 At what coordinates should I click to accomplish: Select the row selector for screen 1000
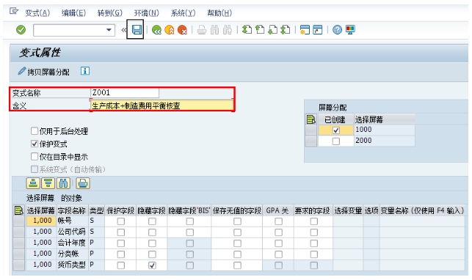click(311, 130)
